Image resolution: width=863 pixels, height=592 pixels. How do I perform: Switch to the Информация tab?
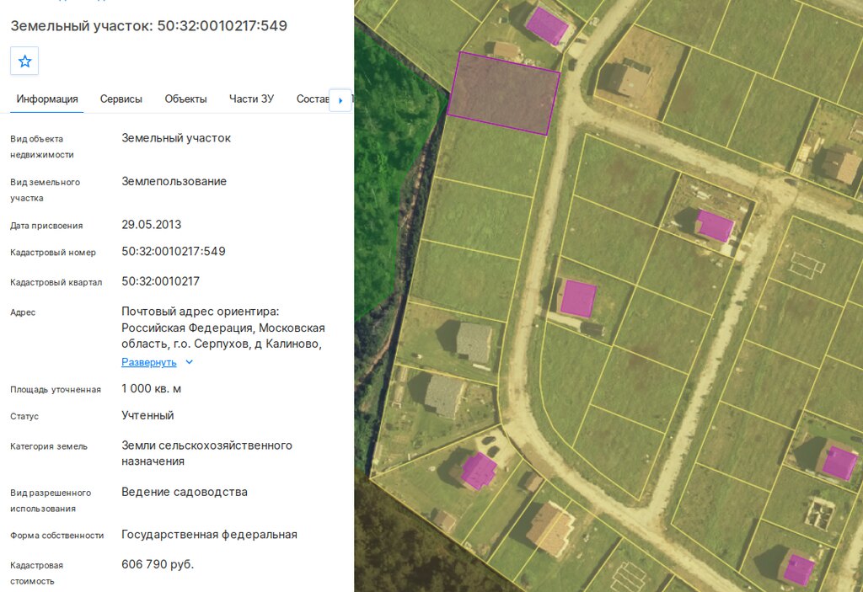(47, 99)
